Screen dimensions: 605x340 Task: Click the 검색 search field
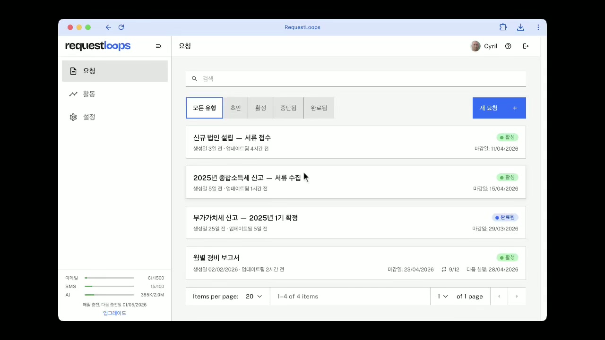359,79
